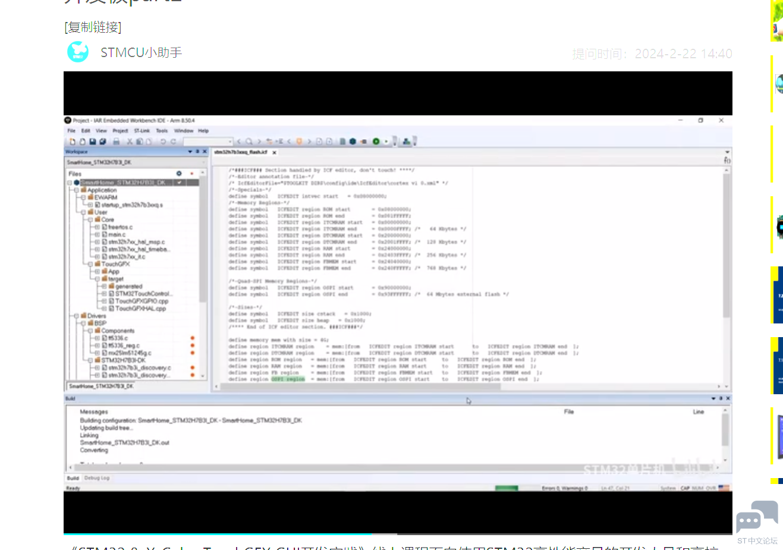Click the Cut scissors toolbar icon
This screenshot has height=550, width=783.
click(130, 142)
